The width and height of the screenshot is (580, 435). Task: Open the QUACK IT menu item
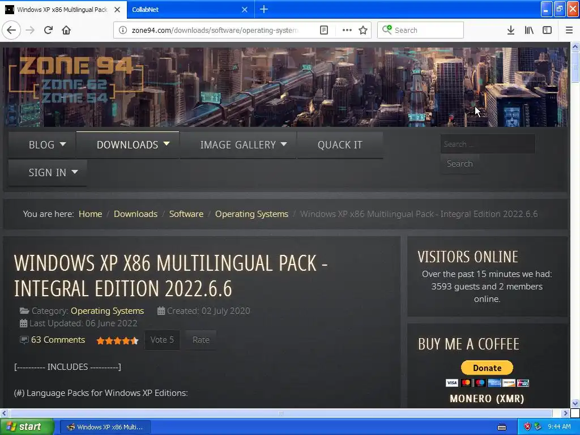(340, 144)
